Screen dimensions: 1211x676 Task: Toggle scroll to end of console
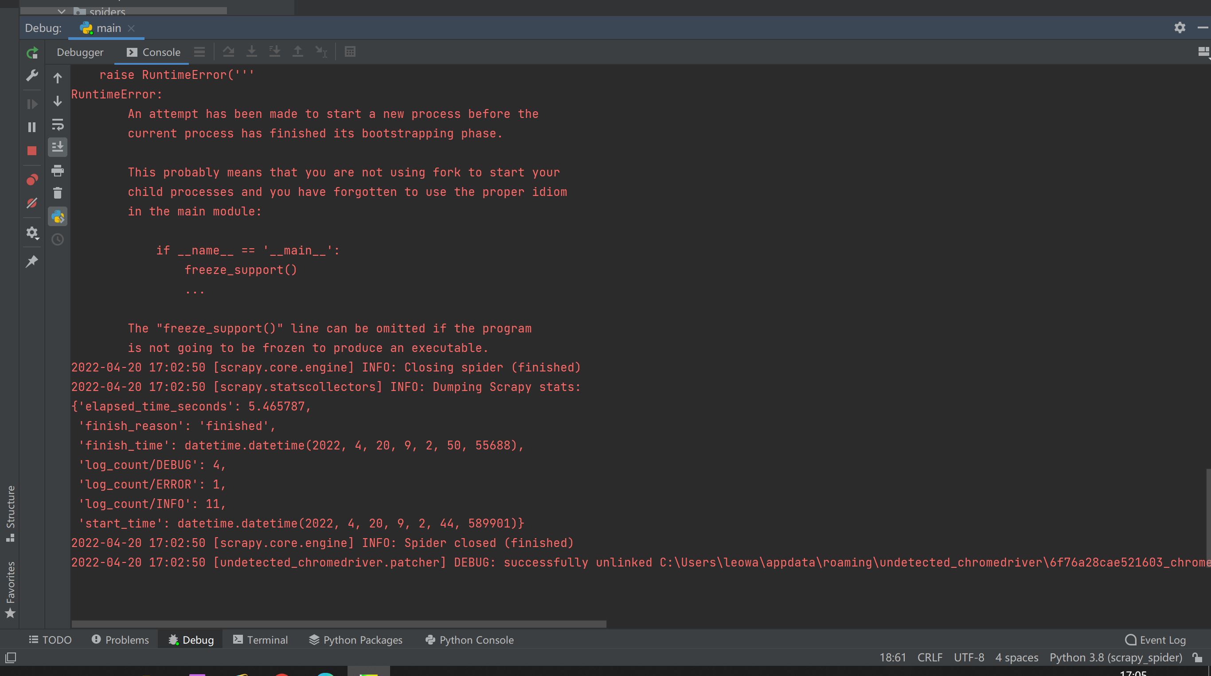pos(57,147)
